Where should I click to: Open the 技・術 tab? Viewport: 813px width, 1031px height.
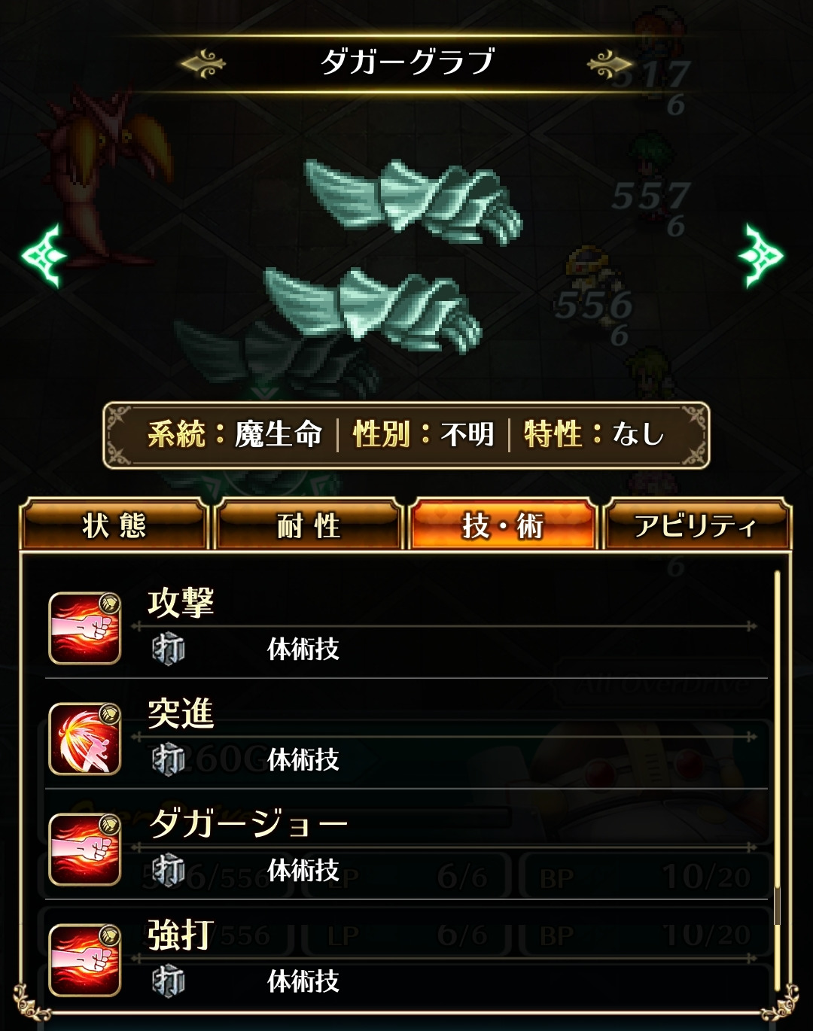(502, 525)
